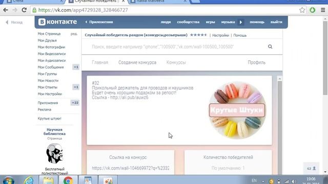Open помощь in the header
The width and height of the screenshot is (328, 184).
coord(257,22)
